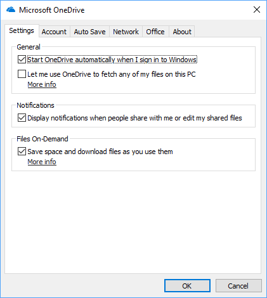Viewport: 267px width, 298px height.
Task: Go to the Auto Save tab
Action: point(89,32)
